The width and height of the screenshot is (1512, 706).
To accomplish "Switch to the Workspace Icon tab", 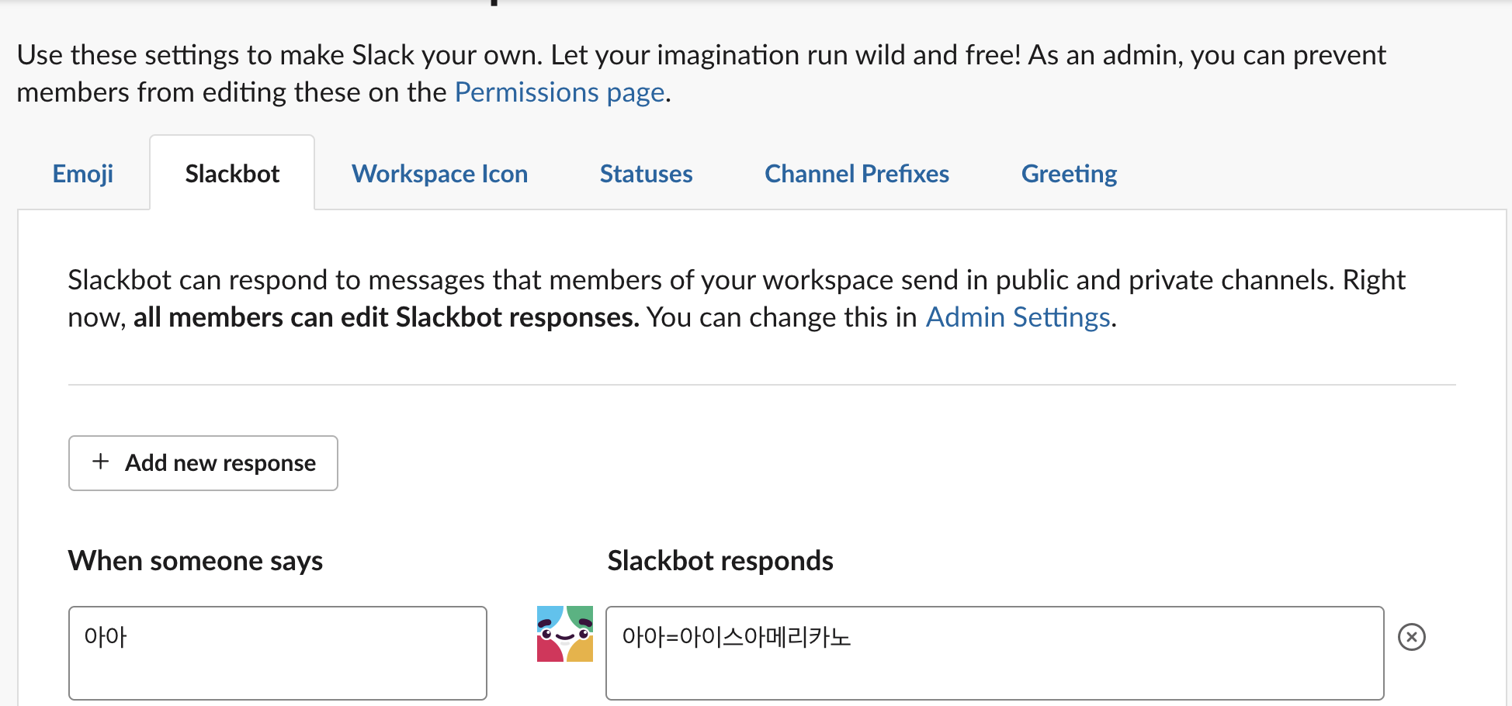I will click(x=439, y=174).
